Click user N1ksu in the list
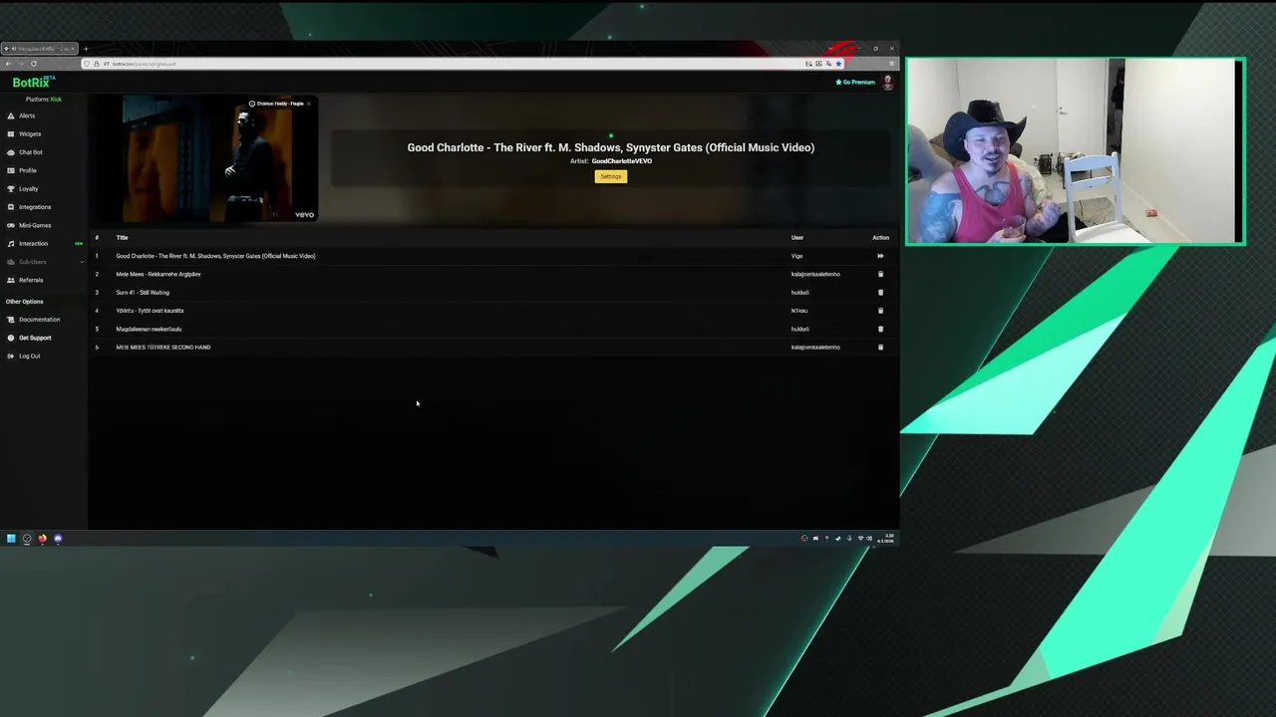Image resolution: width=1276 pixels, height=717 pixels. click(799, 311)
